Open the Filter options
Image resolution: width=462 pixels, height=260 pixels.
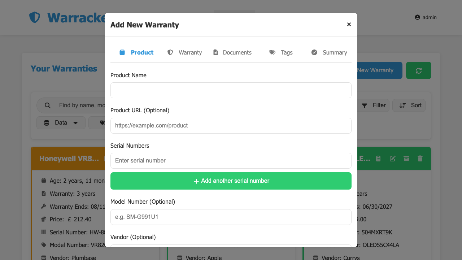(x=374, y=105)
